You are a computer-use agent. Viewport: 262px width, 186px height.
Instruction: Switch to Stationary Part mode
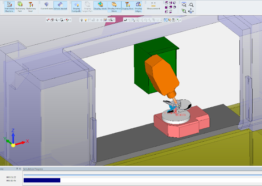coord(20,7)
